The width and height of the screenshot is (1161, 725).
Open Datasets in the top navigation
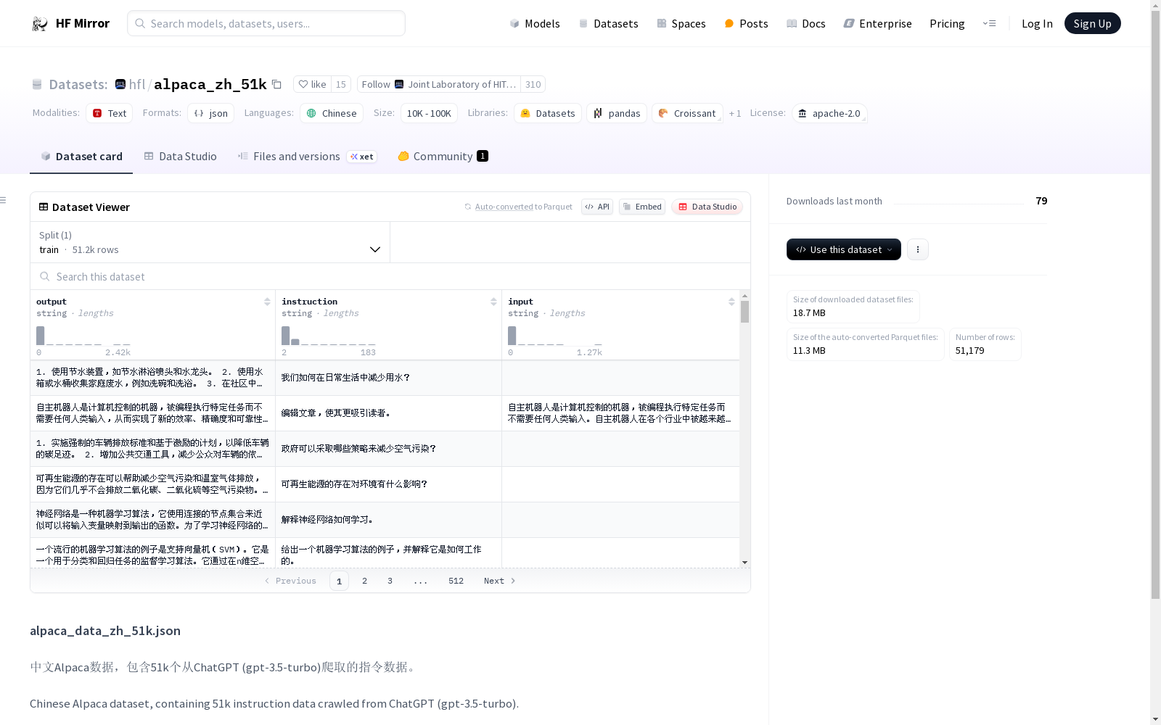pos(608,23)
